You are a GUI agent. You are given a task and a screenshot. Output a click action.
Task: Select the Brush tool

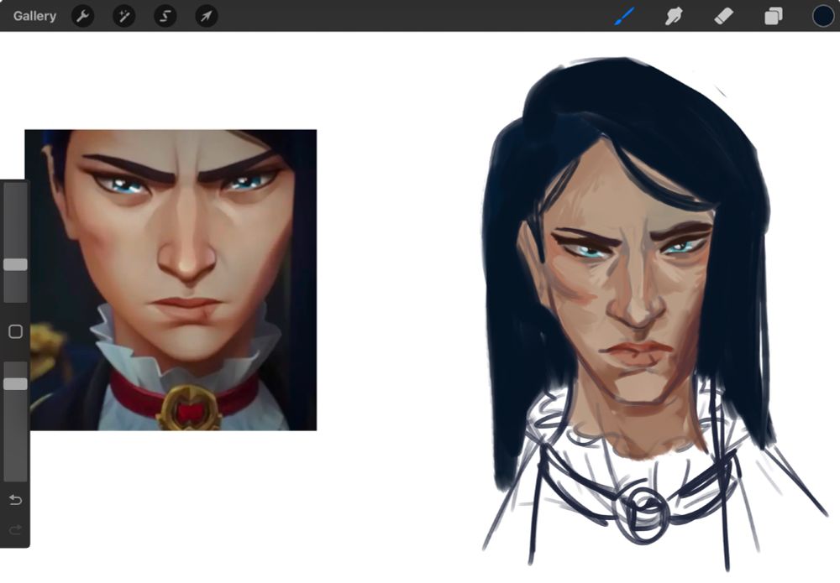pyautogui.click(x=624, y=16)
